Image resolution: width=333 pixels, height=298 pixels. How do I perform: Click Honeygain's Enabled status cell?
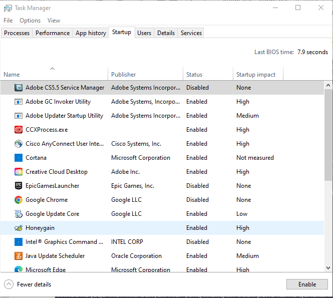tap(197, 228)
